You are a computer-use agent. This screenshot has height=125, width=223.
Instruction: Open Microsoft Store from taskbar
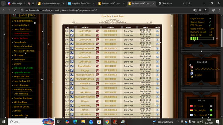99,122
